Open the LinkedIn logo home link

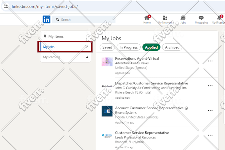point(47,20)
